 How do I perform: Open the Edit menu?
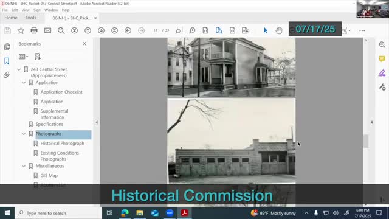coord(15,10)
